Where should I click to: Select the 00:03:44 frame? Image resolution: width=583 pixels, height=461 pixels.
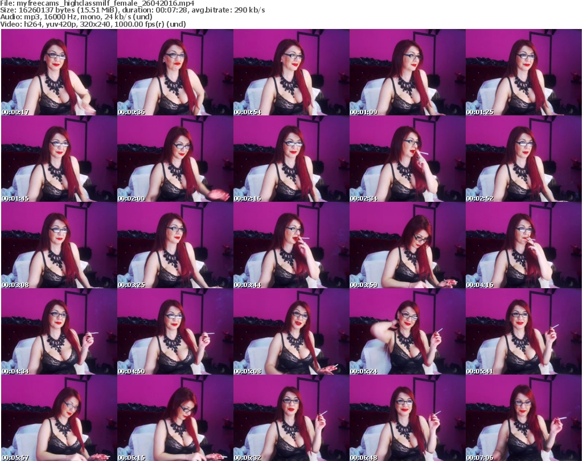291,246
